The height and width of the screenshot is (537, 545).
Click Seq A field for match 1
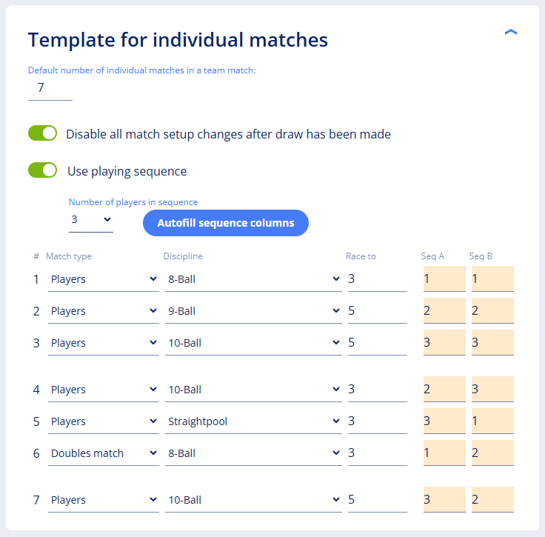(444, 279)
